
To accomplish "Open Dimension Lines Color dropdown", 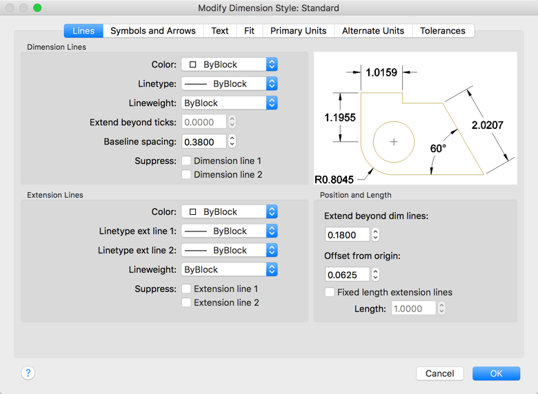I will (229, 64).
